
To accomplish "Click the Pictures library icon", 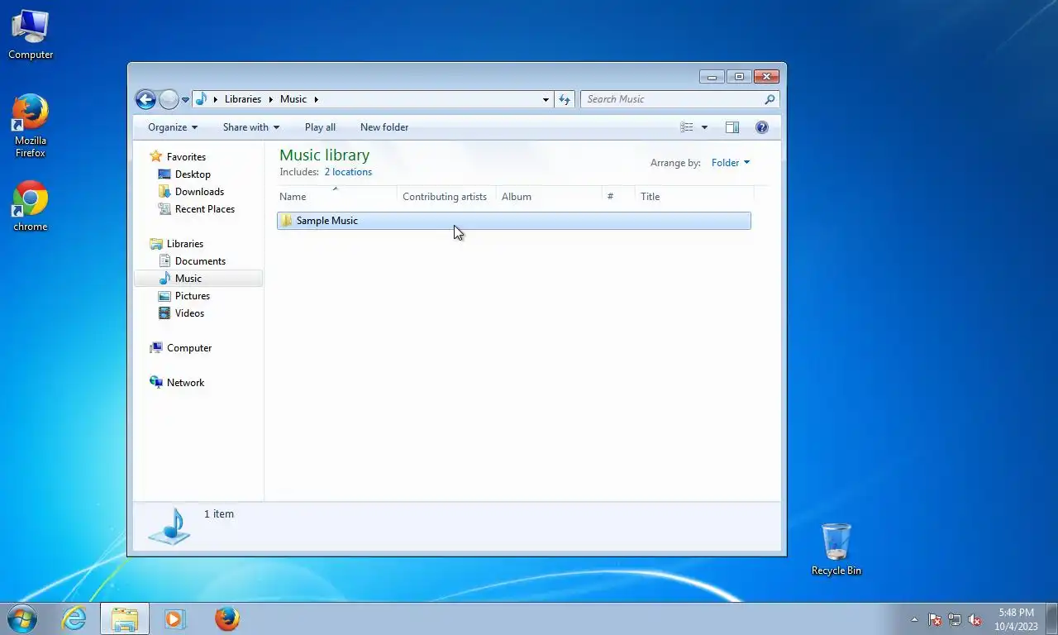I will (x=164, y=296).
